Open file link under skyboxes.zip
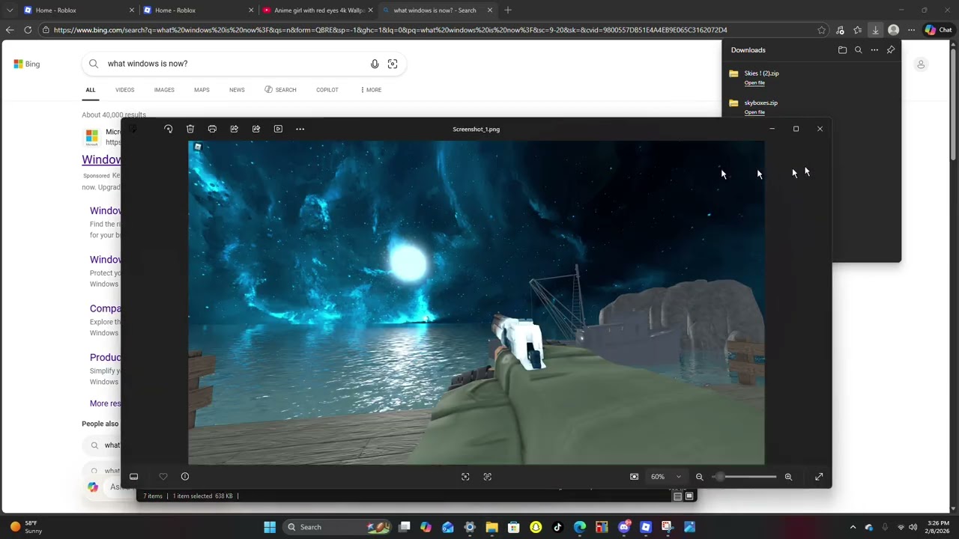 pos(754,112)
